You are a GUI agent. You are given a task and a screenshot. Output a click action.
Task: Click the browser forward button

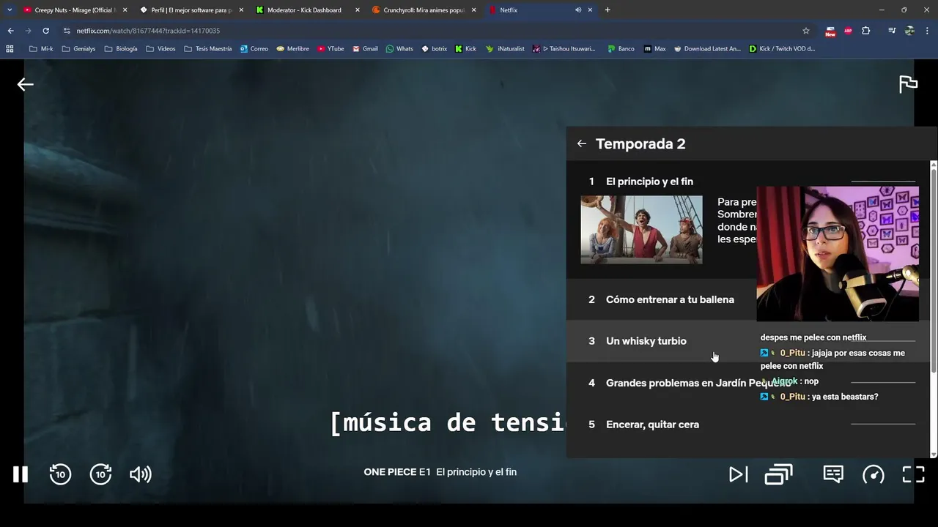(28, 31)
